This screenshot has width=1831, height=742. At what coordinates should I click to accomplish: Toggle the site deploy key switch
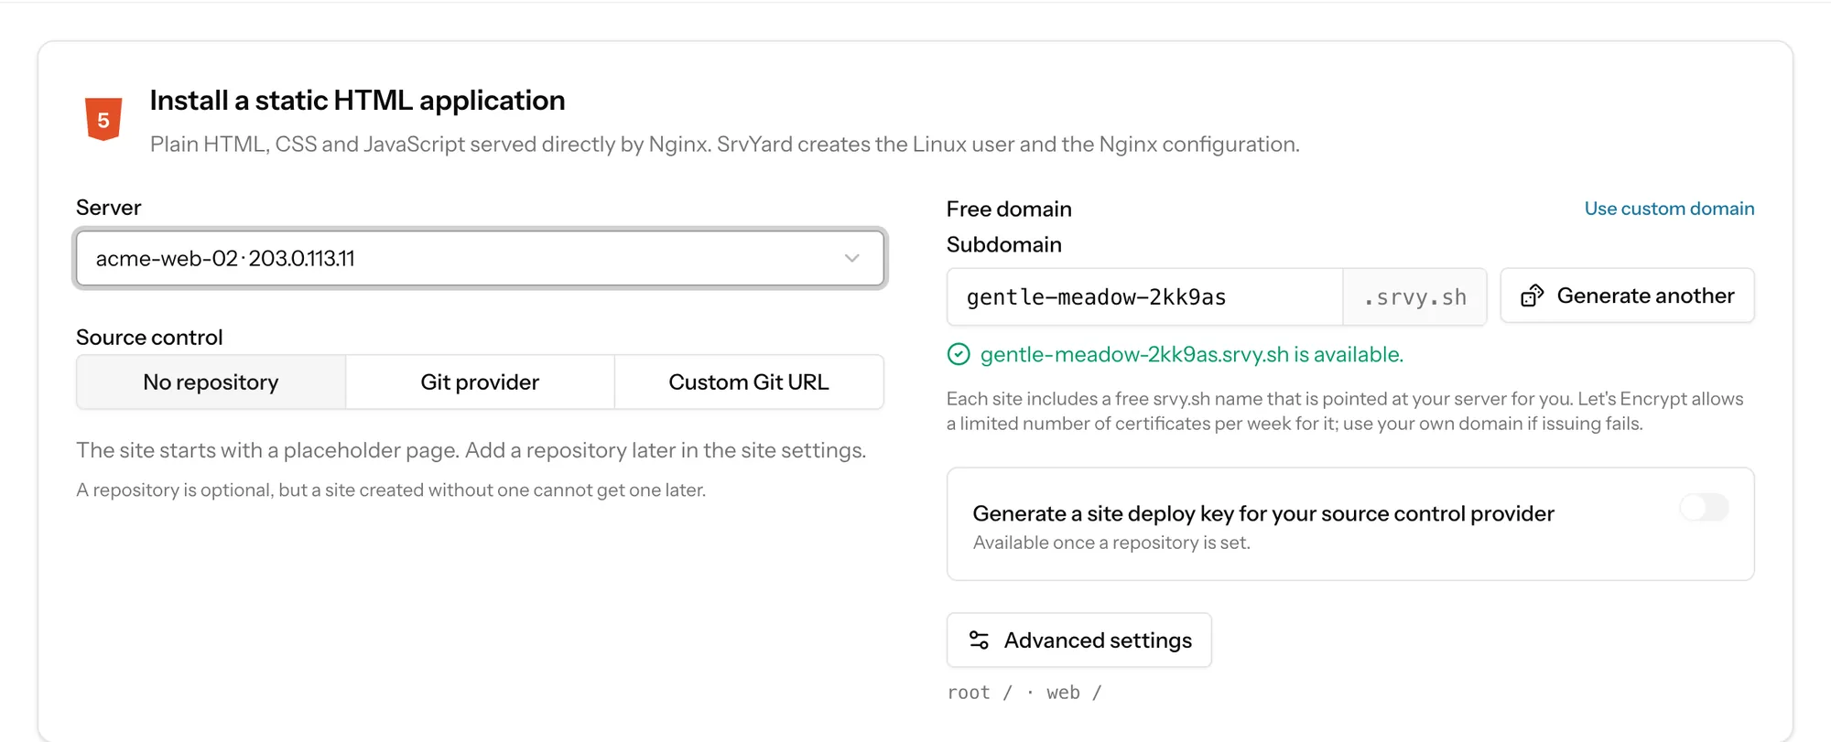[x=1705, y=507]
